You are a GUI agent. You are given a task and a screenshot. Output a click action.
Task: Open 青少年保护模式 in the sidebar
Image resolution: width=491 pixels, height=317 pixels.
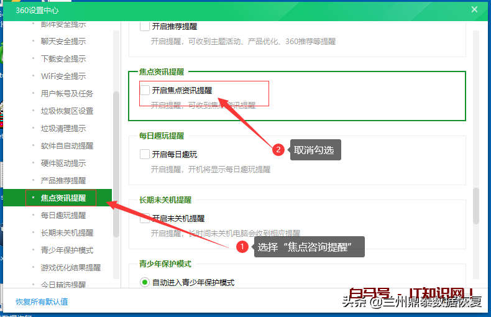[x=67, y=250]
